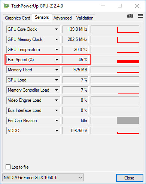Screen dimensions: 146x184
Task: Click the GPU-Z app icon in title bar
Action: (x=6, y=6)
